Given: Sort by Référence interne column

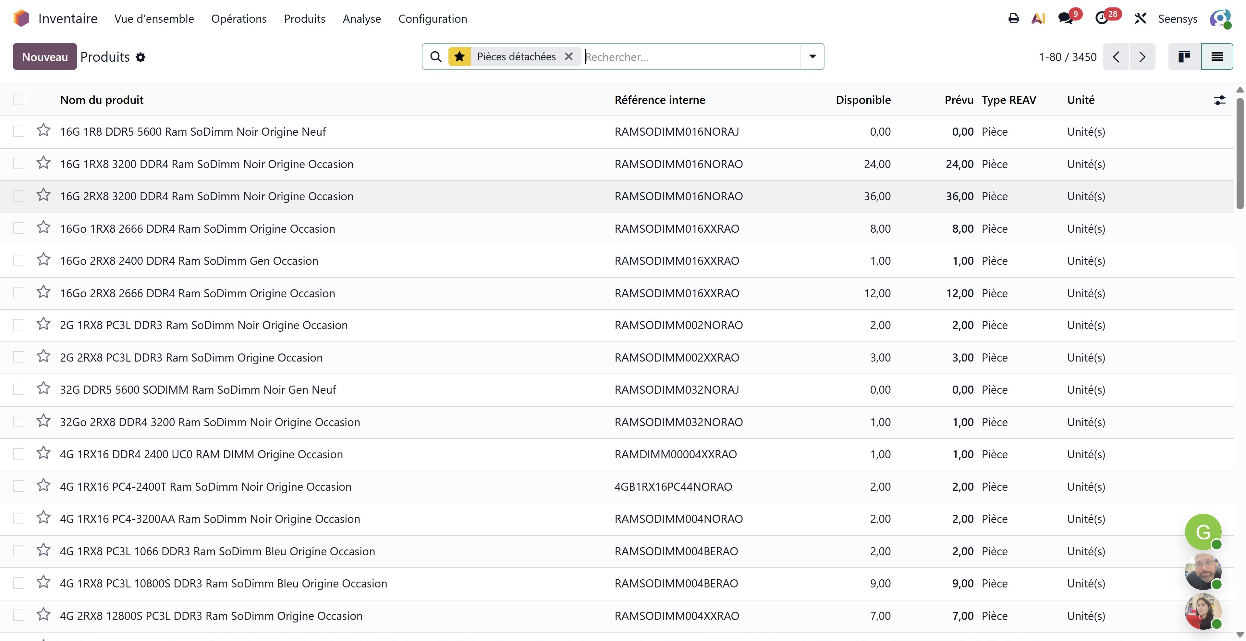Looking at the screenshot, I should [660, 100].
